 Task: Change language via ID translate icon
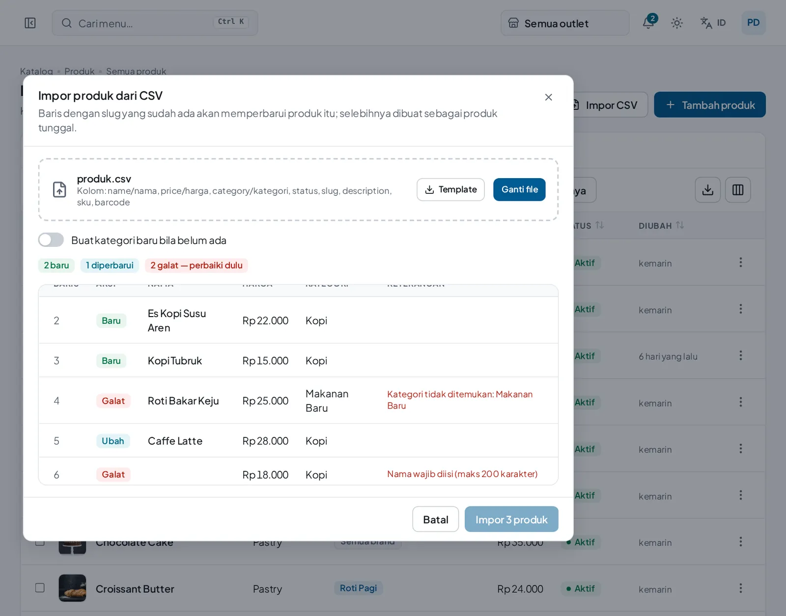713,23
